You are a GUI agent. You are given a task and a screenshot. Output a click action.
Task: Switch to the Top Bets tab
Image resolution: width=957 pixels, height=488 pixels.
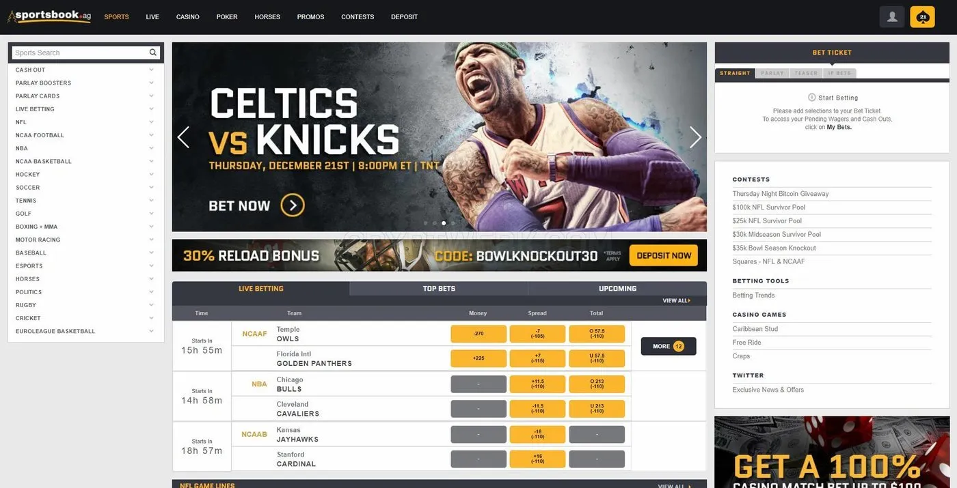pos(439,289)
